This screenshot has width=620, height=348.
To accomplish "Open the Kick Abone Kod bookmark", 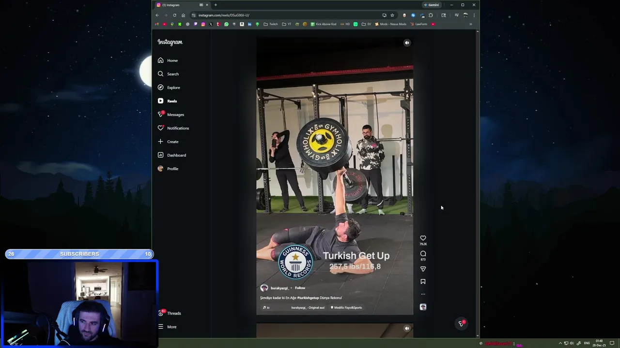I will [323, 24].
